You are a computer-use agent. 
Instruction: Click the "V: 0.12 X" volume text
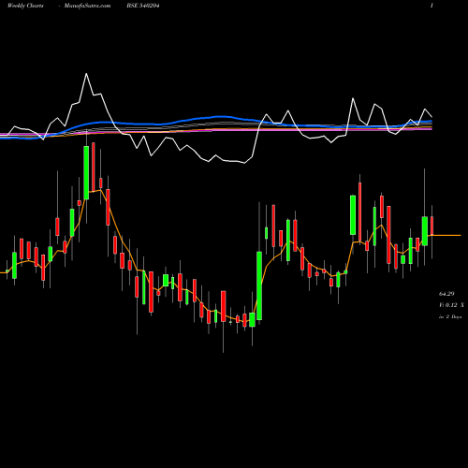(451, 305)
